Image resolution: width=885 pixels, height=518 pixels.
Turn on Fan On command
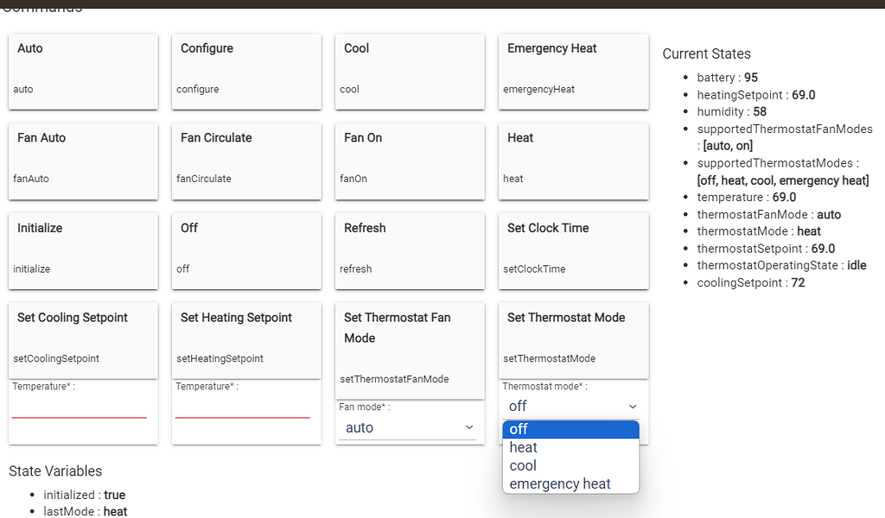click(x=409, y=161)
